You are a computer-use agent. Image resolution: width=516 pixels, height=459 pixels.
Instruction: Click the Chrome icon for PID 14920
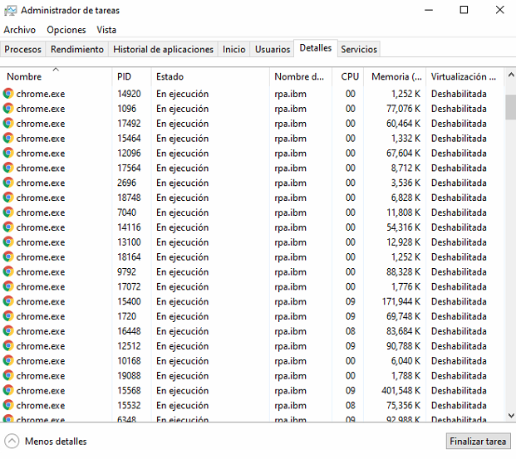[x=8, y=94]
